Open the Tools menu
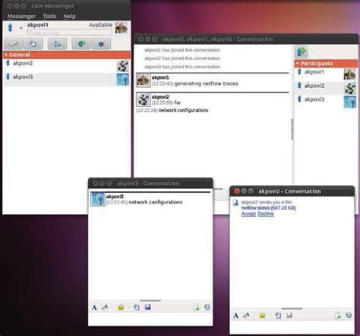 (49, 16)
